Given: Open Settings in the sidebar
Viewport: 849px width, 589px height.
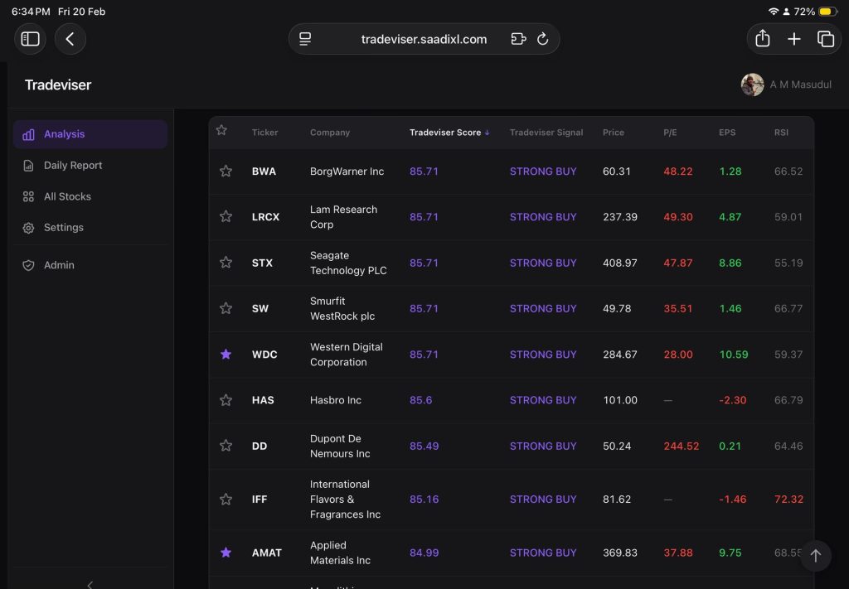Looking at the screenshot, I should coord(90,228).
